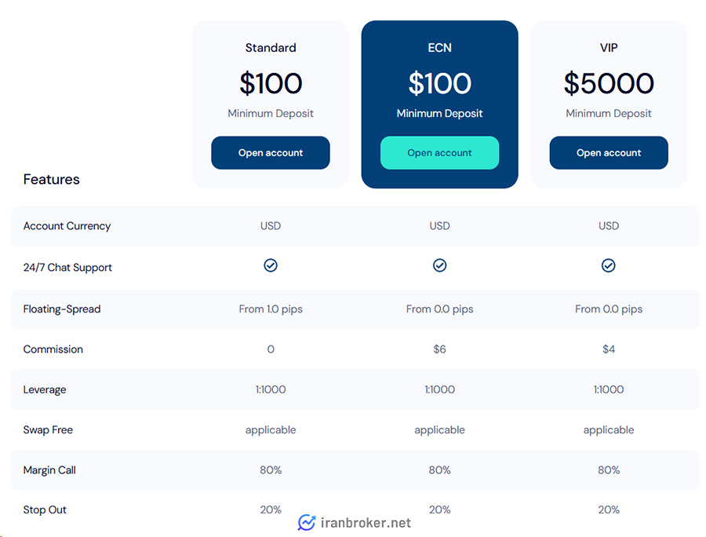Click Open account under Standard plan
The image size is (706, 537).
pyautogui.click(x=270, y=153)
